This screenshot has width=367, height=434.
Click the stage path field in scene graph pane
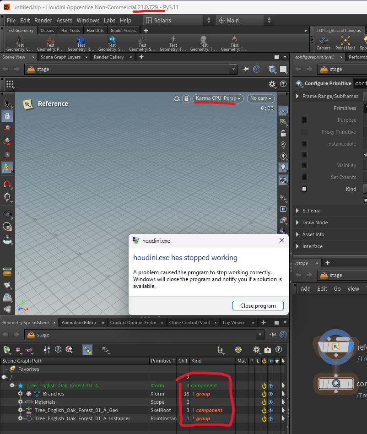tap(144, 335)
